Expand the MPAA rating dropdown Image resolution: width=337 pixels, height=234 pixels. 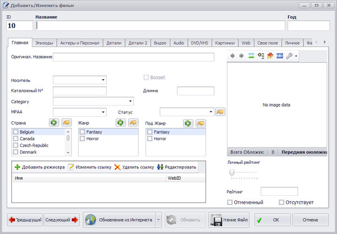103,112
